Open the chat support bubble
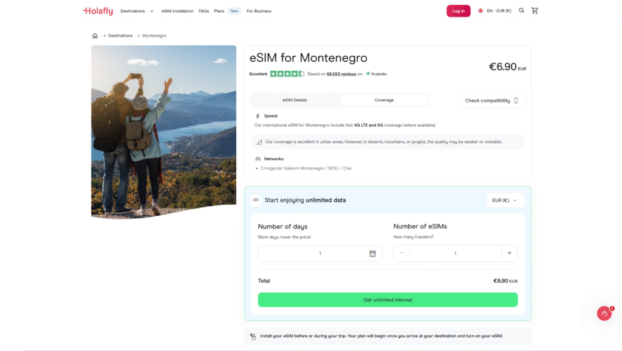The image size is (622, 351). point(604,313)
